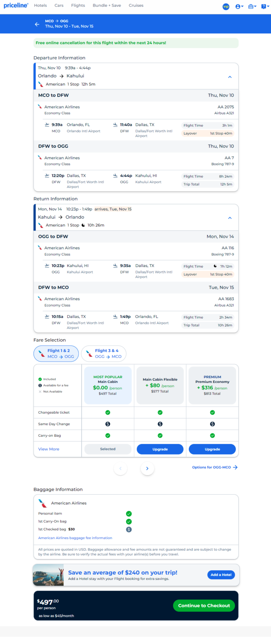The width and height of the screenshot is (271, 637).
Task: Click the landing icon beside 4:44p Kahului
Action: point(115,176)
